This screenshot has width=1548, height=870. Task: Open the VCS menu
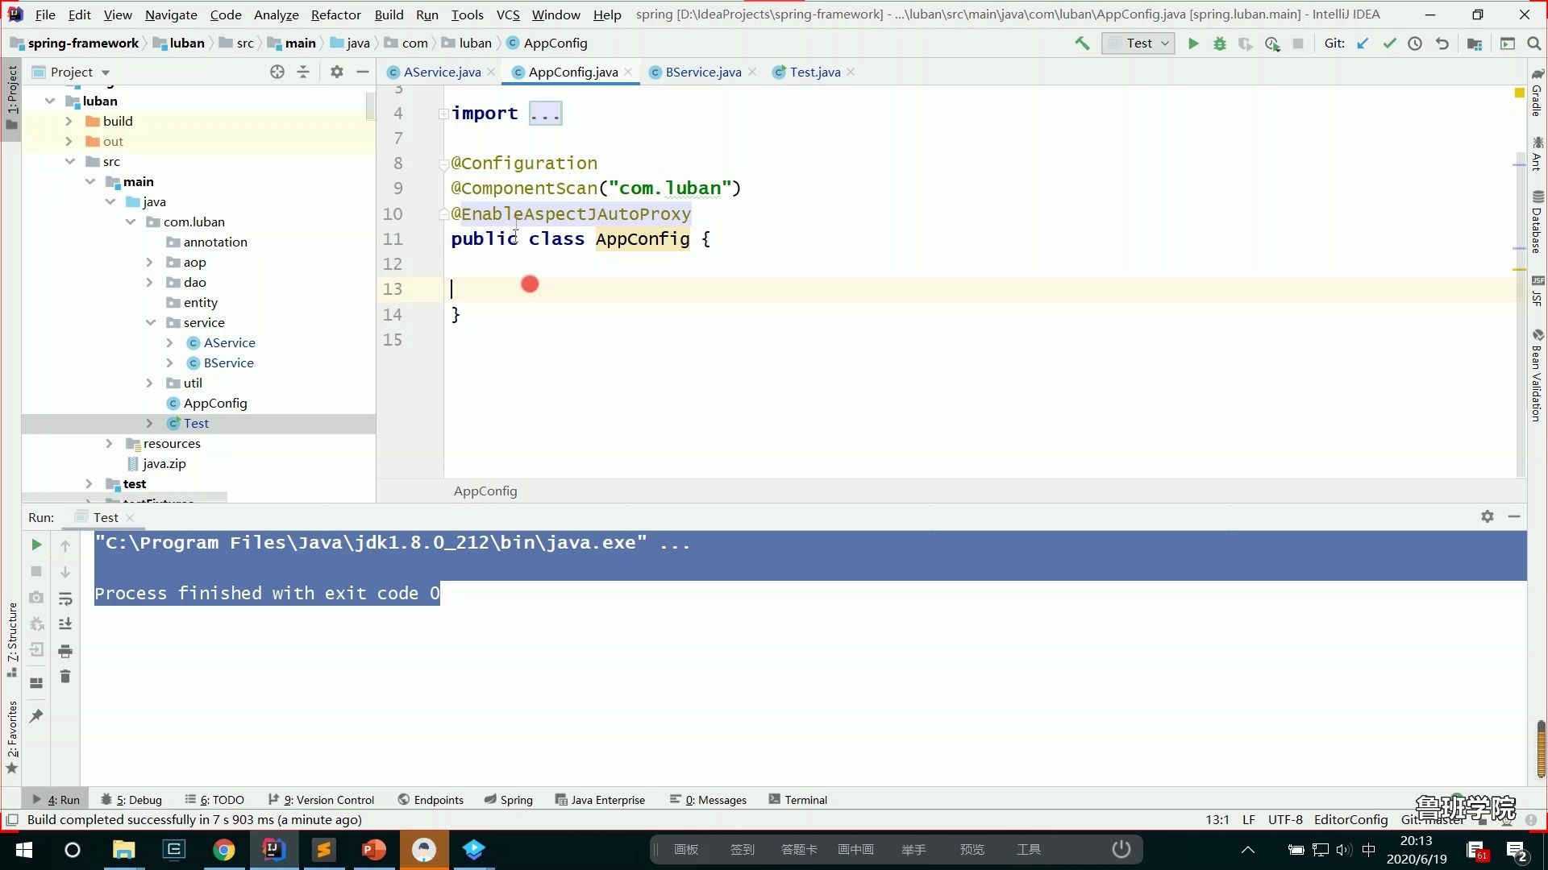coord(507,14)
